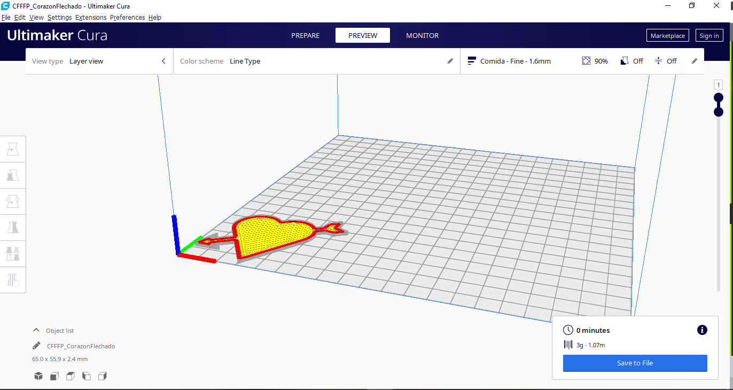Image resolution: width=733 pixels, height=390 pixels.
Task: Click the pencil icon next to CFFFP_CorazonFlechado
Action: point(36,346)
